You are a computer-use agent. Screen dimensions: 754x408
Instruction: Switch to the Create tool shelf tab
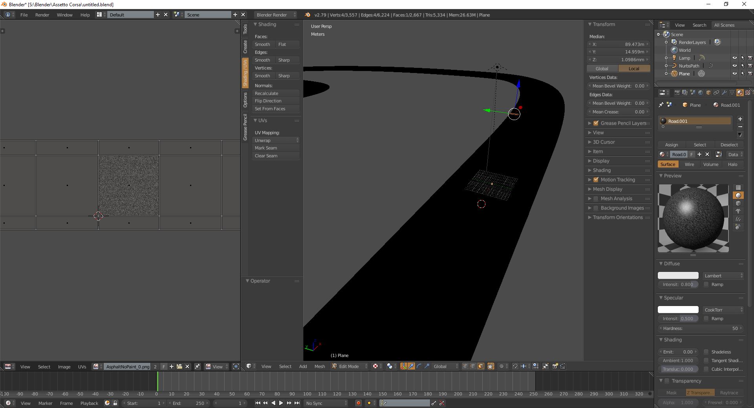pyautogui.click(x=245, y=47)
